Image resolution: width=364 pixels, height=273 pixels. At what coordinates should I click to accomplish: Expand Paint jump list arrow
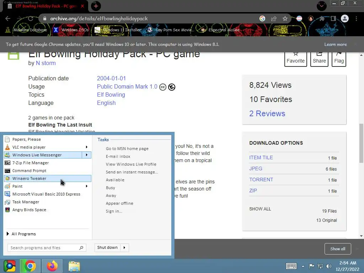coord(87,186)
